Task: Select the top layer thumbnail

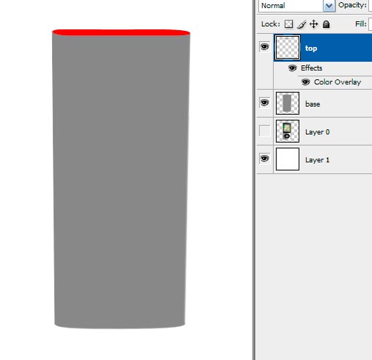Action: click(288, 48)
